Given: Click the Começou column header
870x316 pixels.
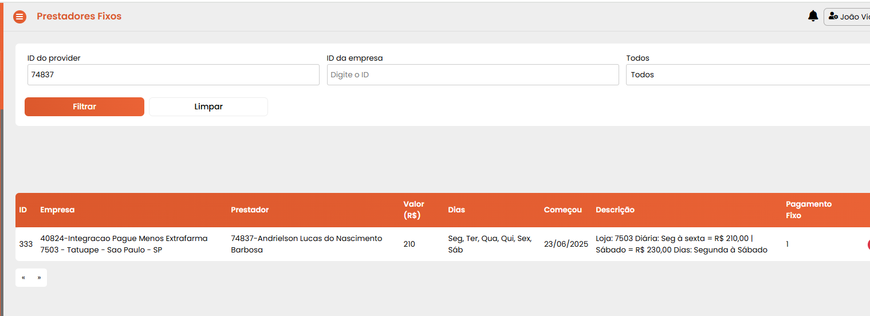Looking at the screenshot, I should 562,210.
